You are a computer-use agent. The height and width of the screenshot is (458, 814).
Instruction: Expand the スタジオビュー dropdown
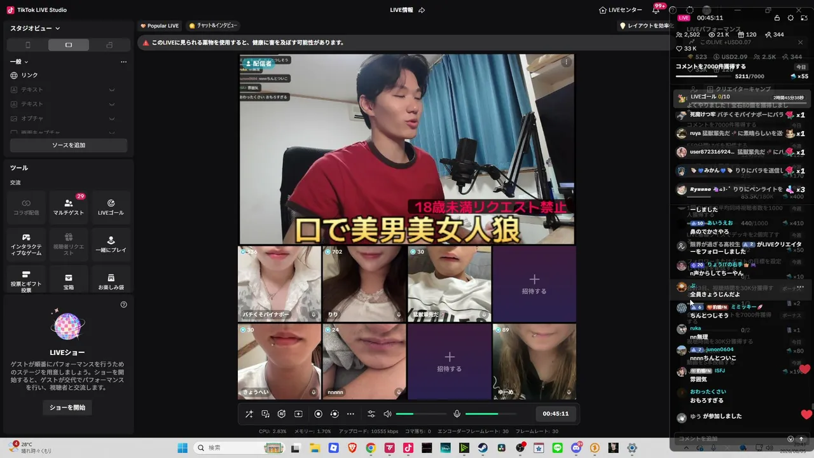[x=35, y=28]
